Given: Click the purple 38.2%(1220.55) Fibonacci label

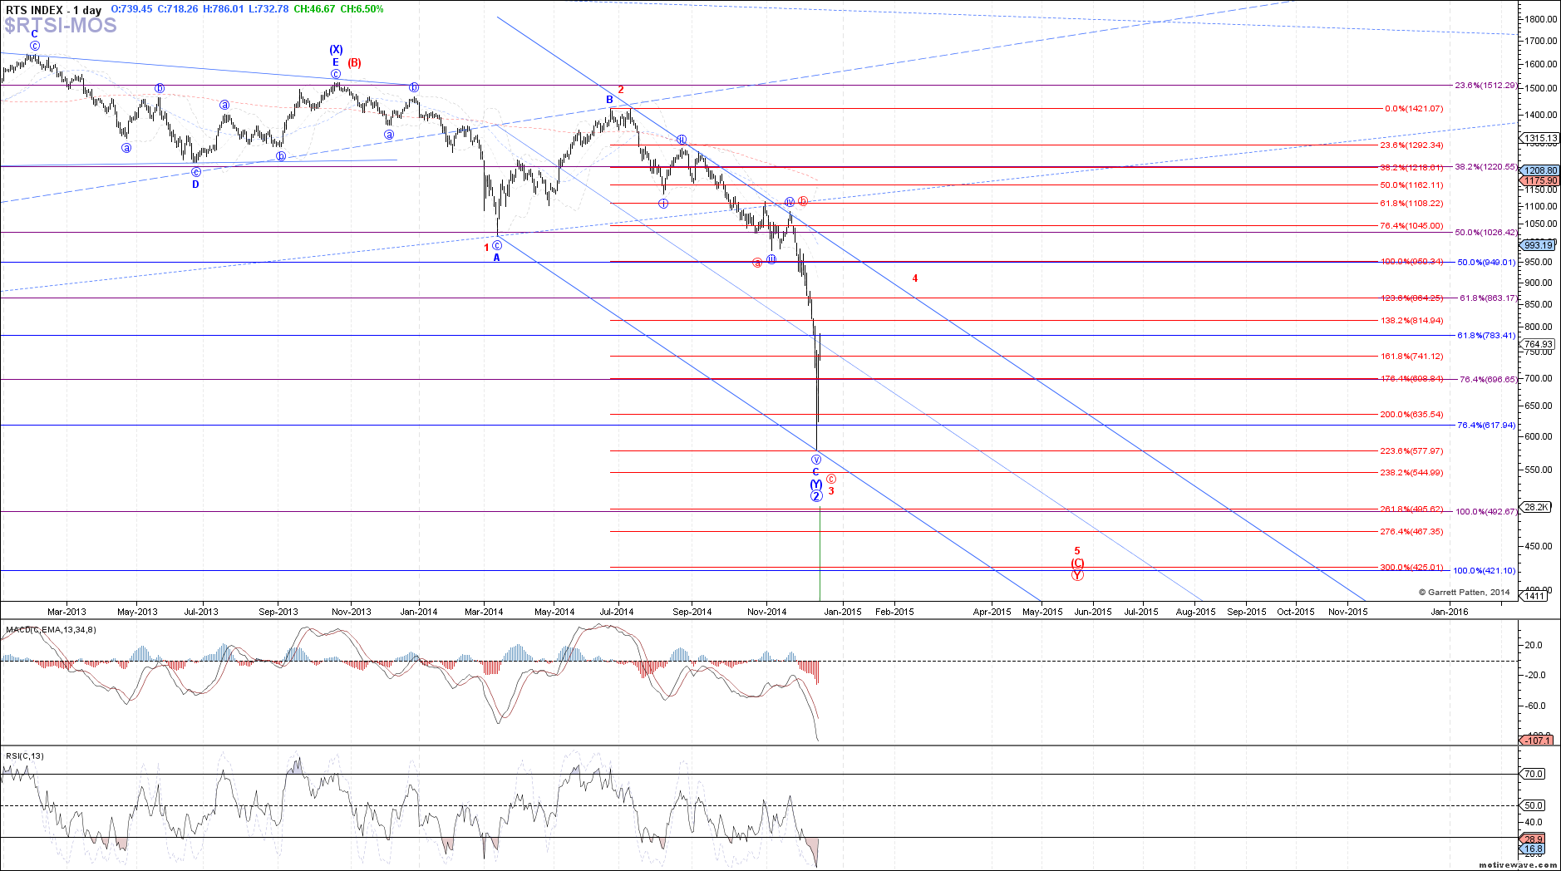Looking at the screenshot, I should point(1485,166).
